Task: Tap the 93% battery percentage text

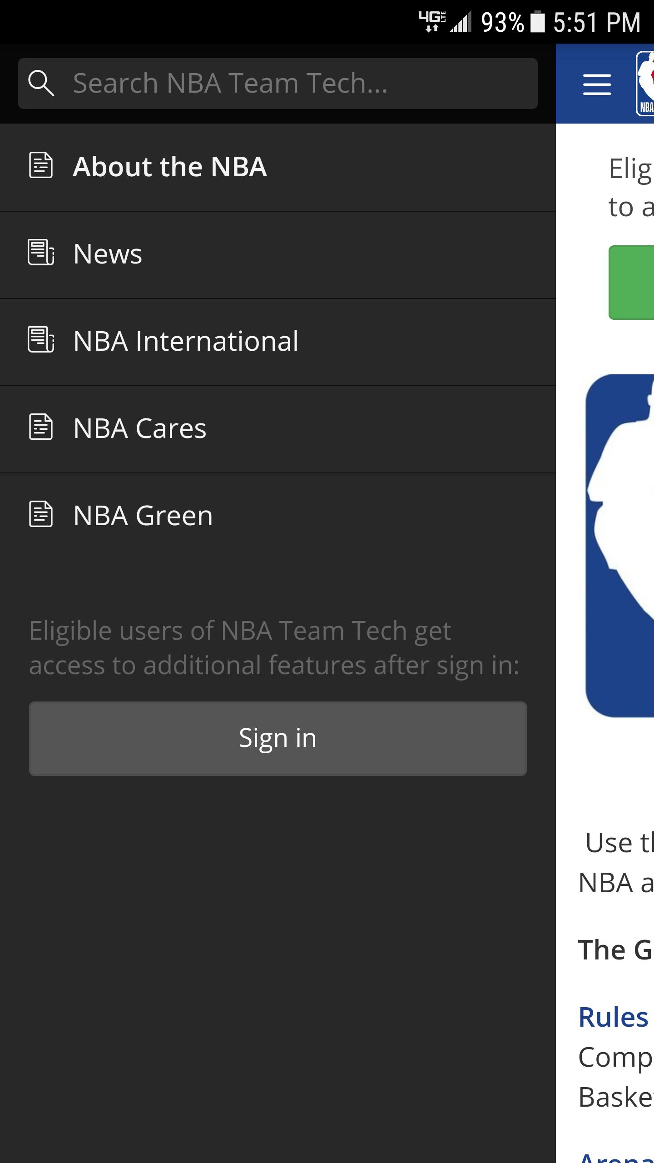Action: click(x=503, y=22)
